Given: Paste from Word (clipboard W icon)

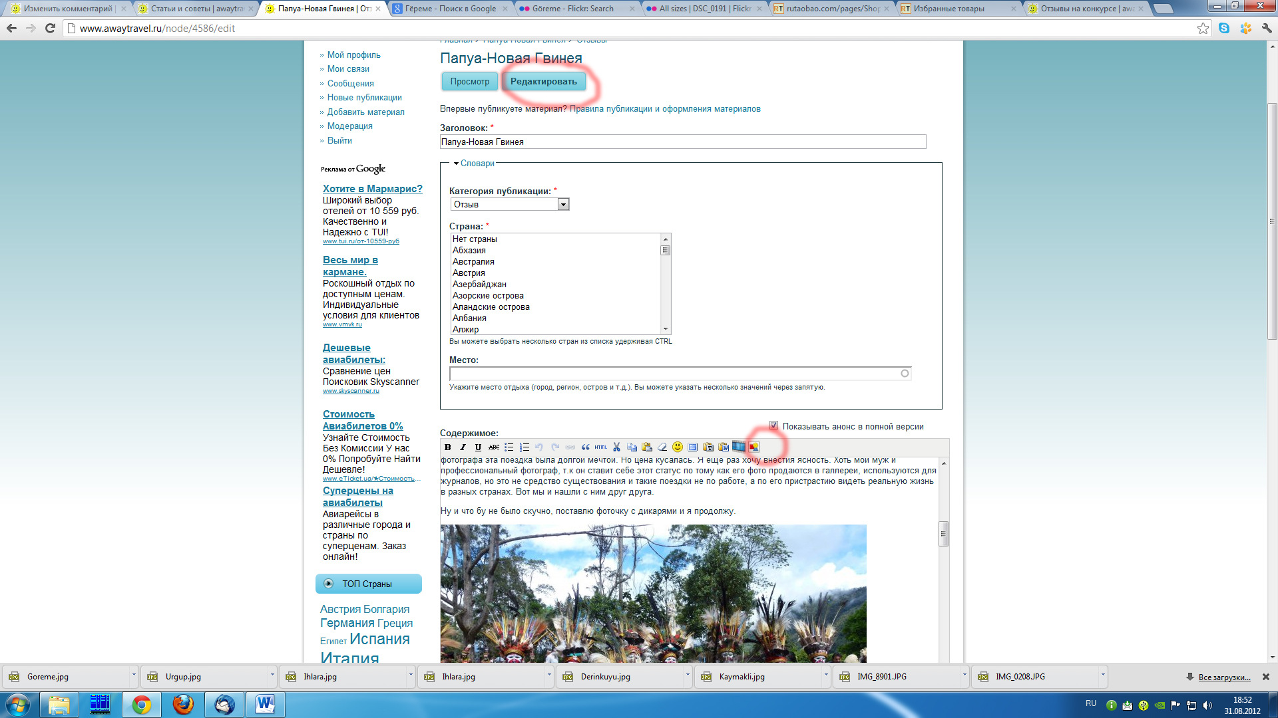Looking at the screenshot, I should (724, 447).
